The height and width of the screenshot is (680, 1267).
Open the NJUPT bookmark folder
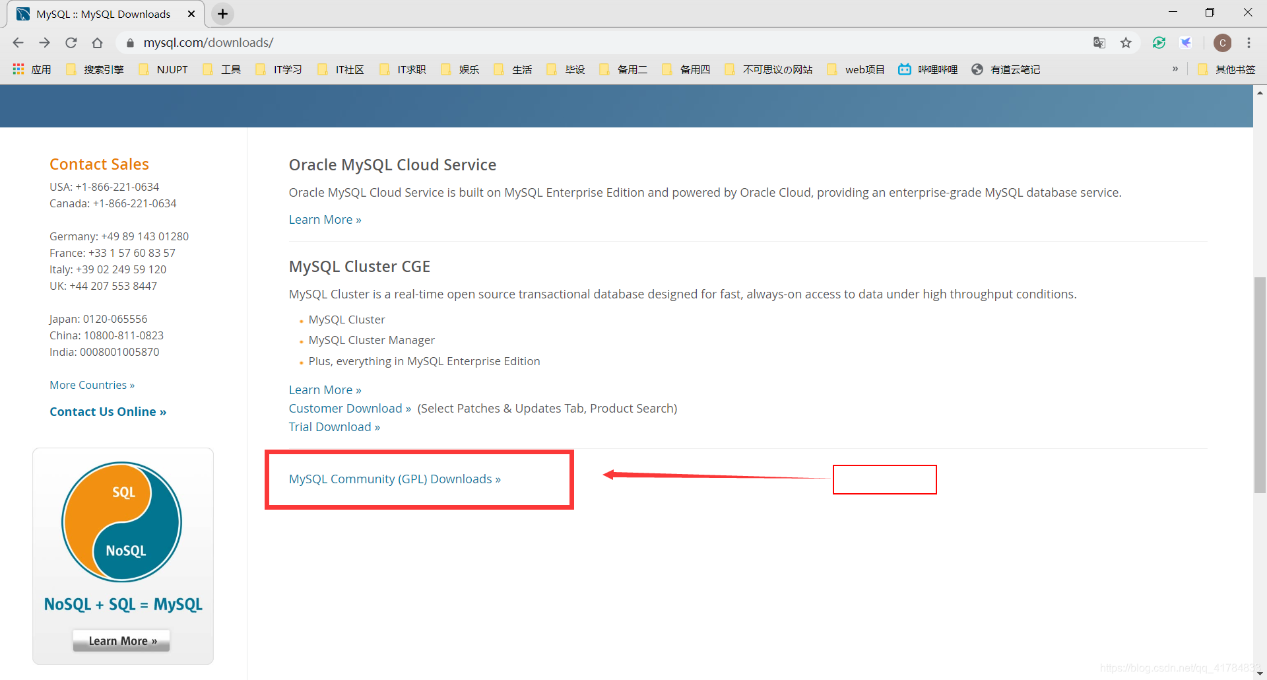[164, 69]
